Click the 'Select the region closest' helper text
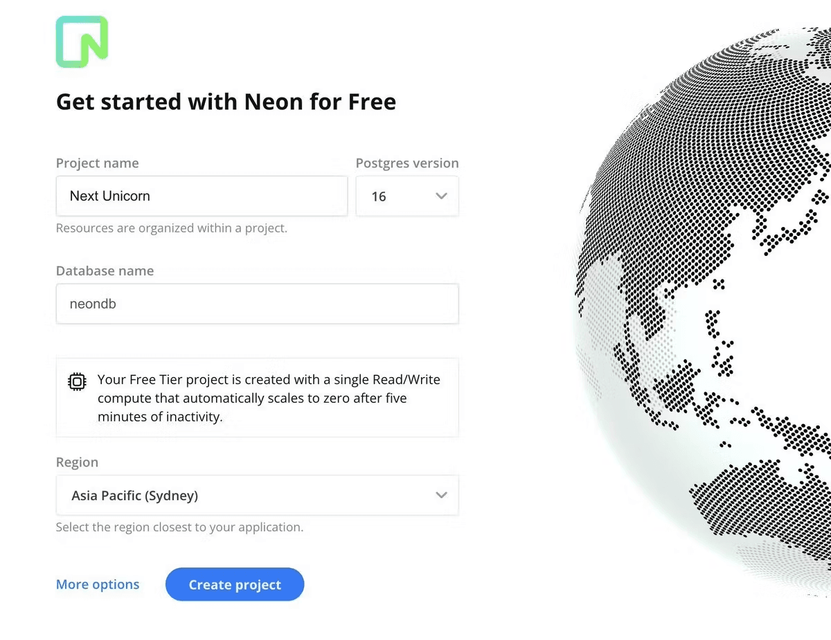Viewport: 831px width, 640px height. [x=179, y=527]
